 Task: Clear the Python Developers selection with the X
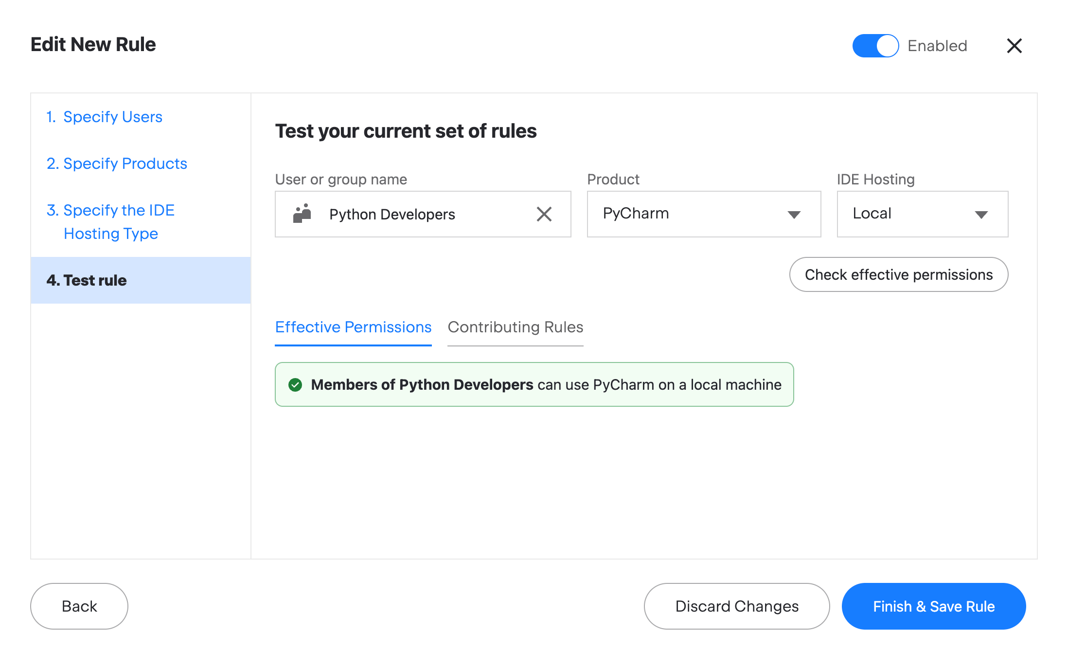click(544, 214)
